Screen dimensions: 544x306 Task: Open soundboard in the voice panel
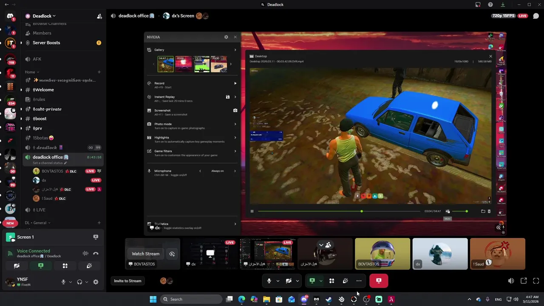[89, 266]
